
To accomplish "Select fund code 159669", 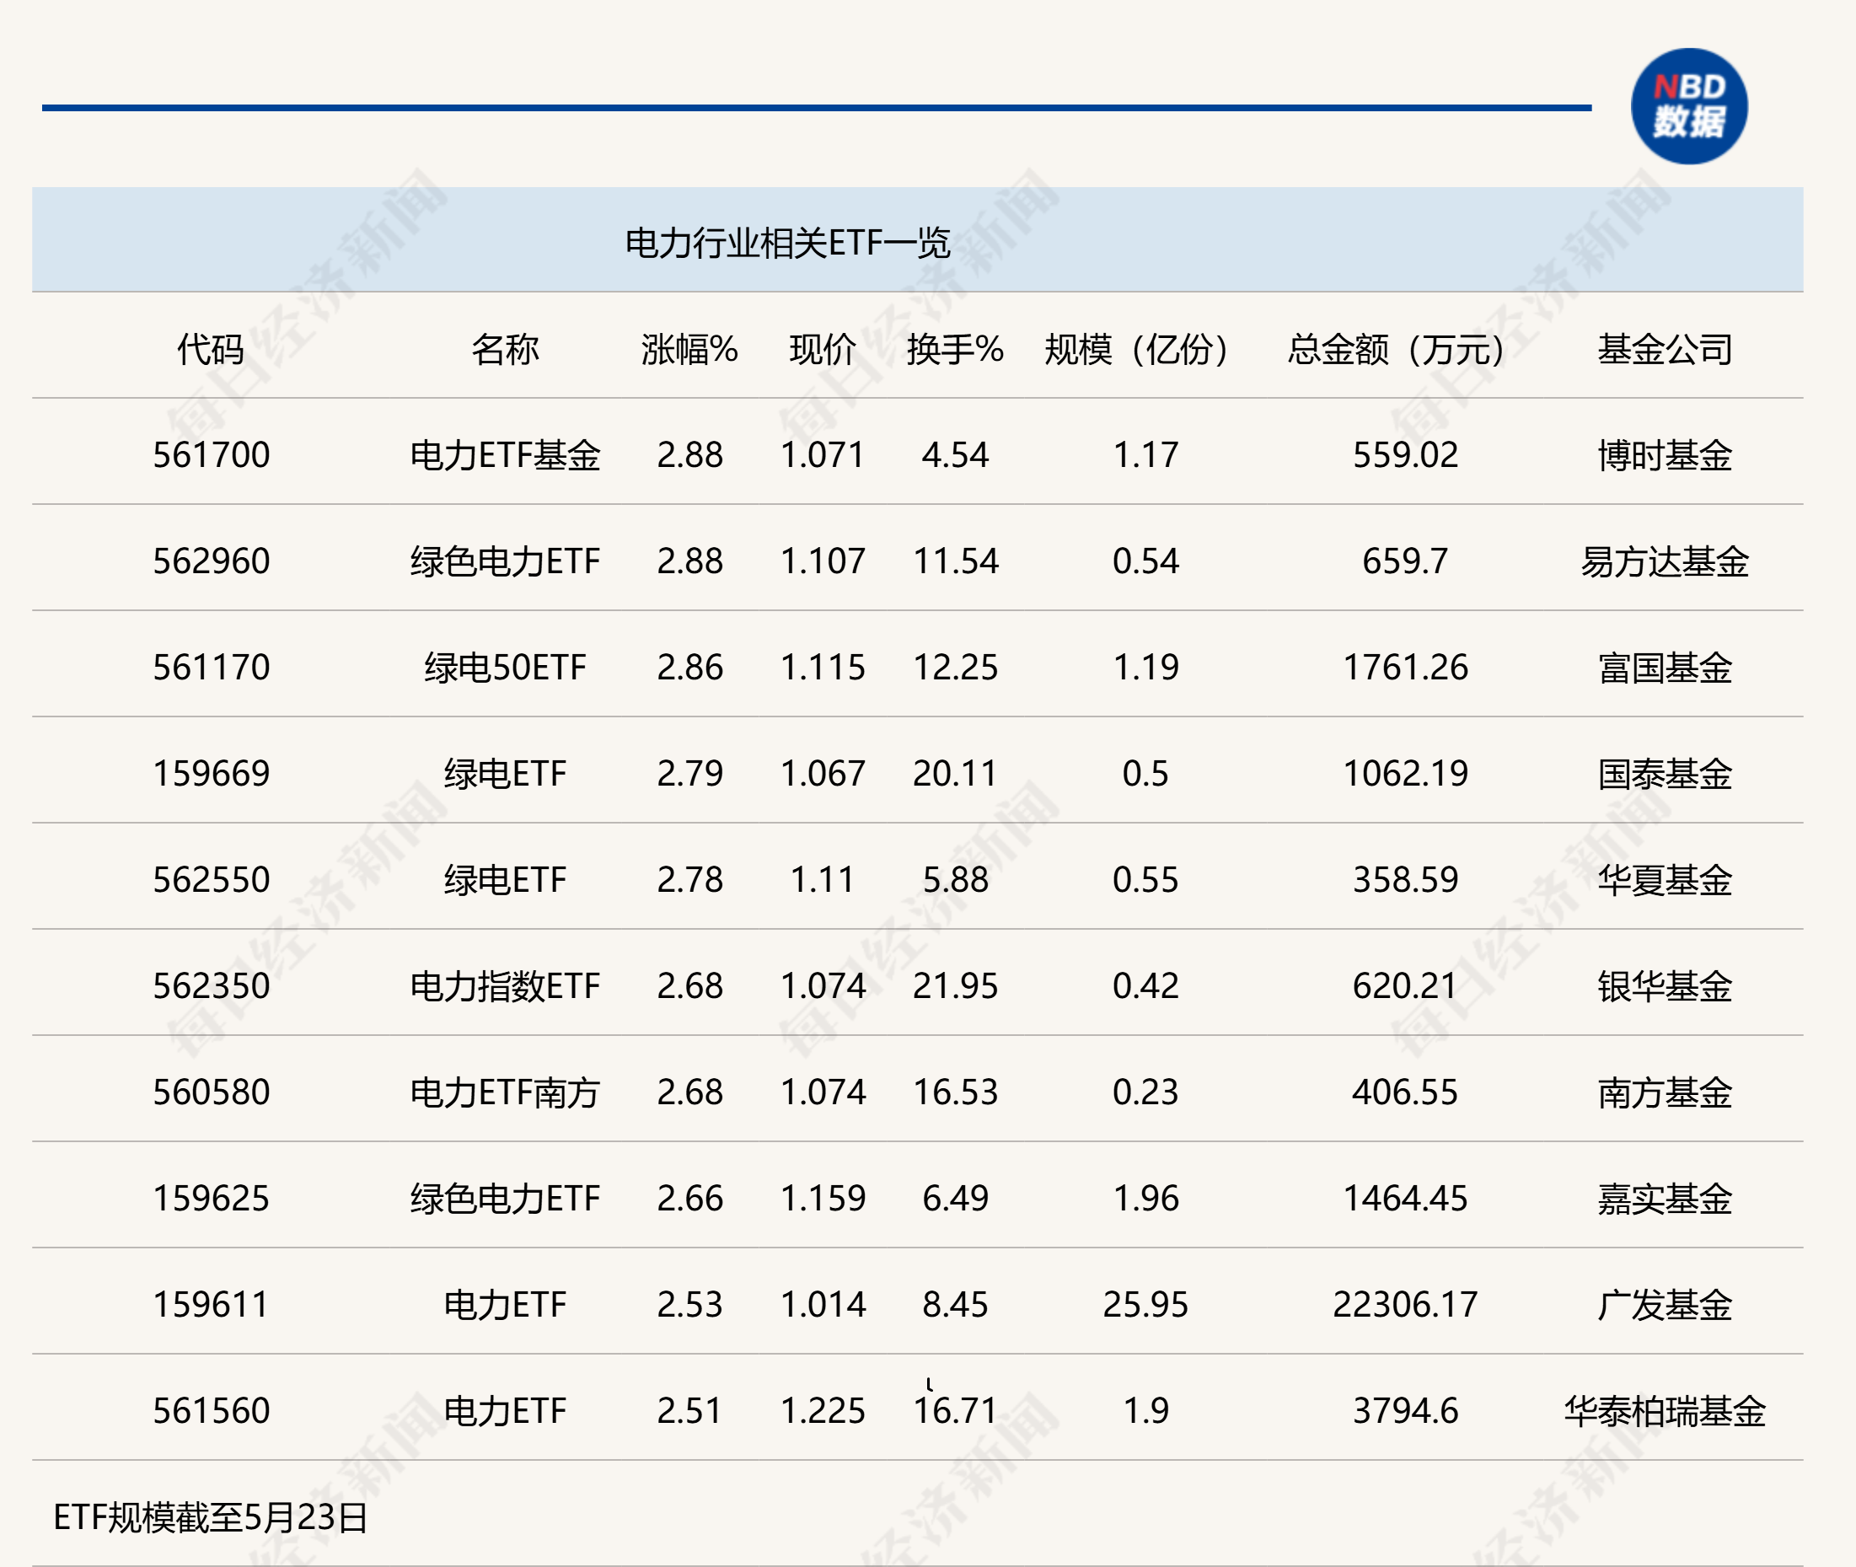I will [211, 774].
